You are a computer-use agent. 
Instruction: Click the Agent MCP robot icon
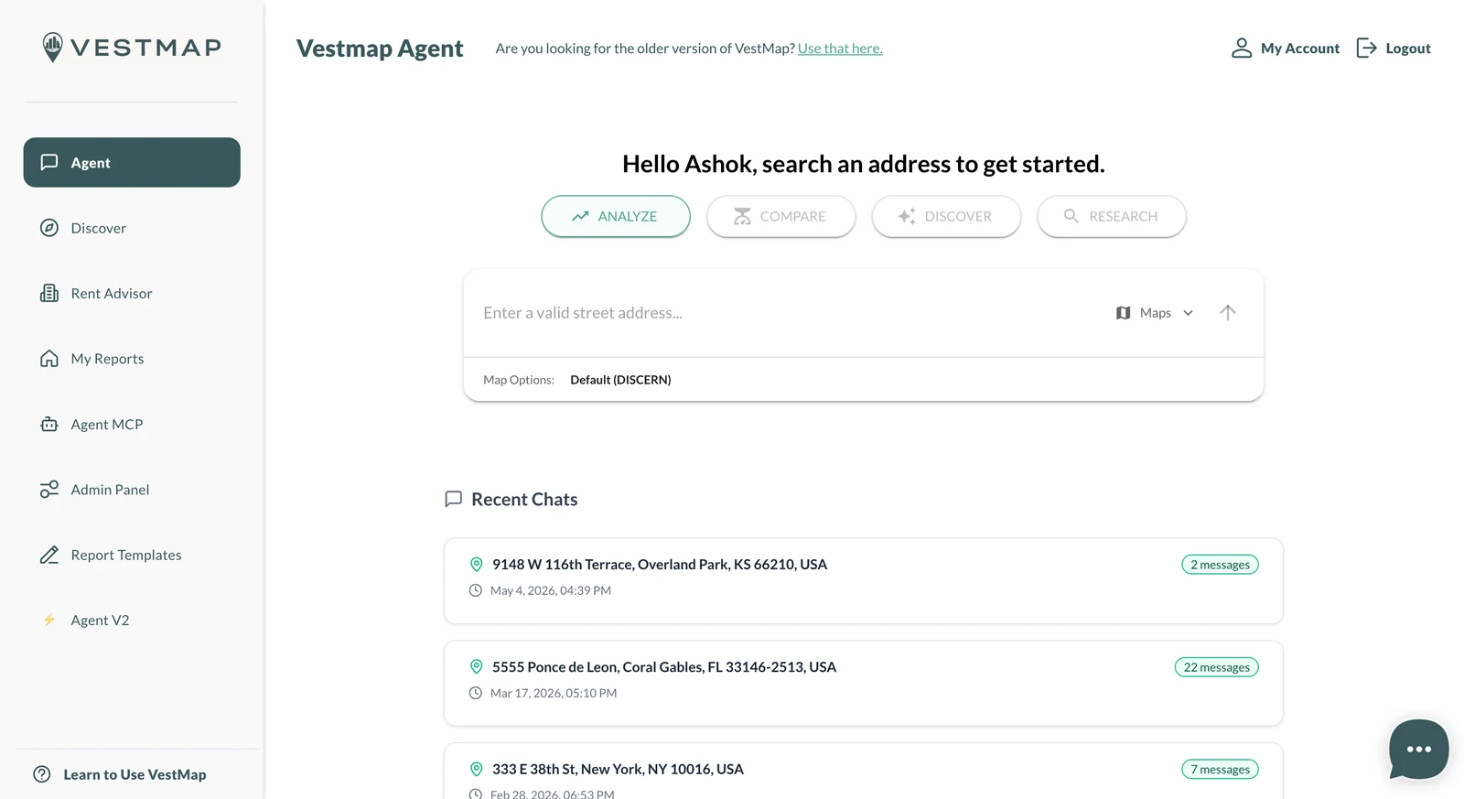point(49,424)
